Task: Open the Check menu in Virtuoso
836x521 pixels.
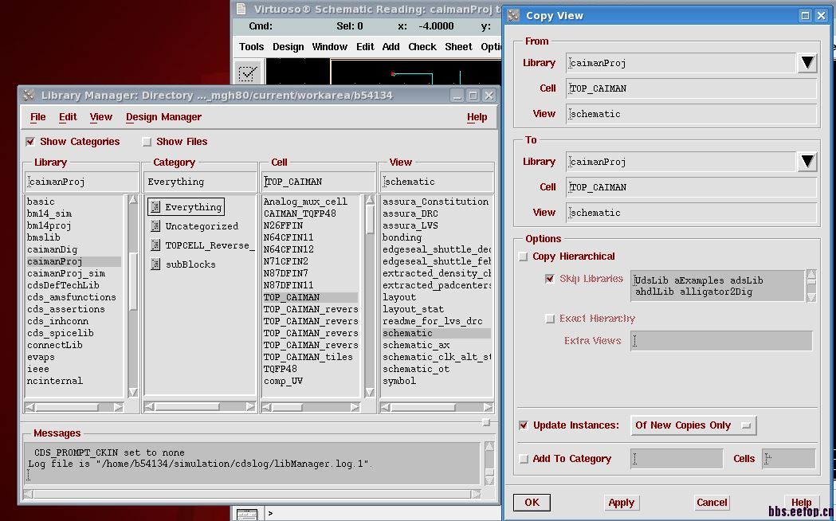Action: coord(422,46)
